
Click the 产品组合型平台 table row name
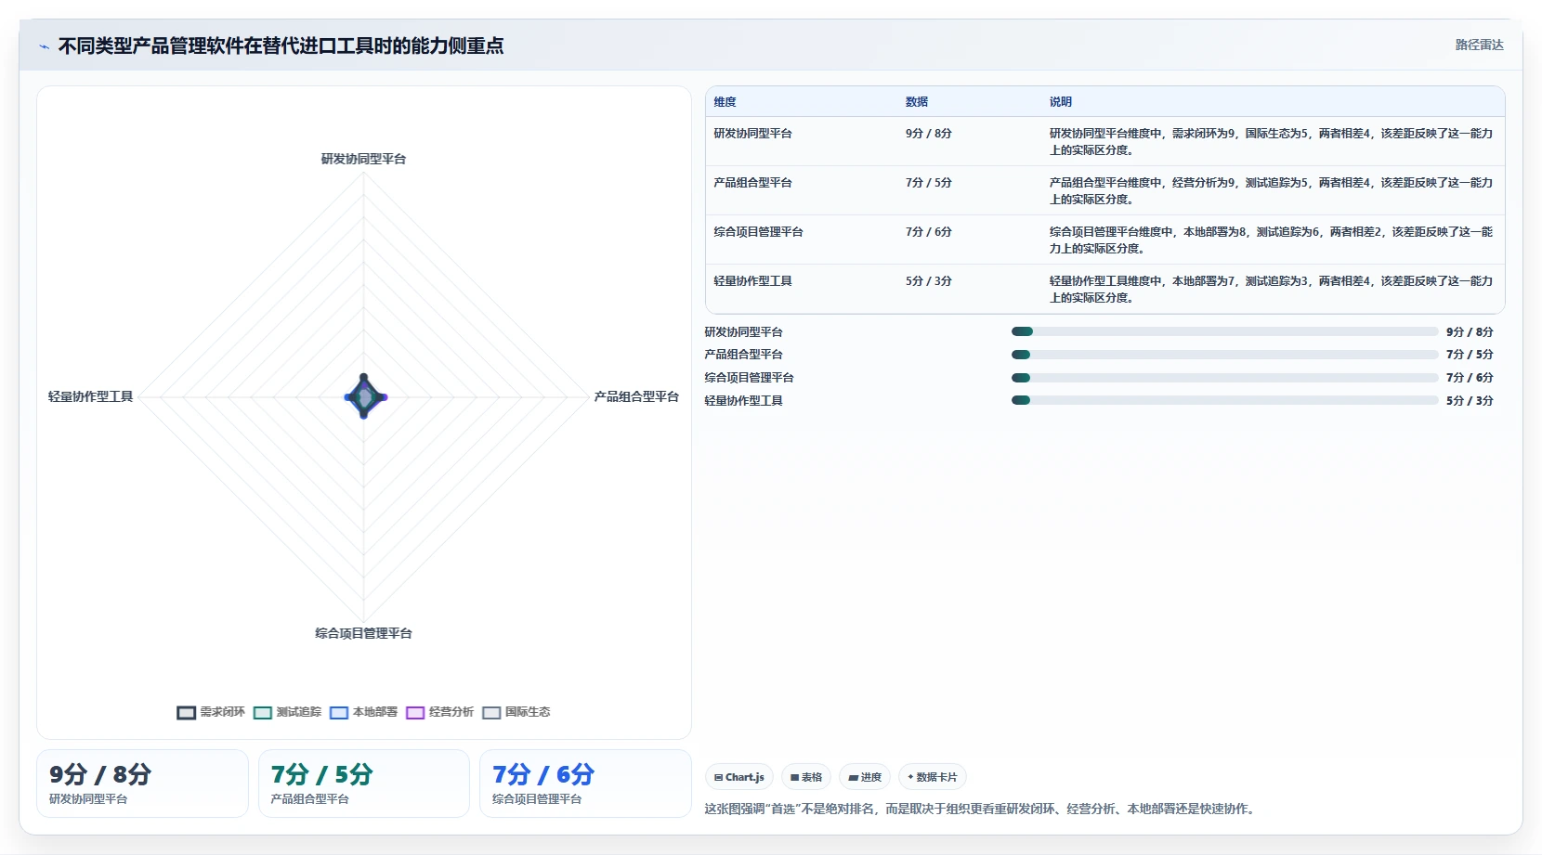(x=752, y=183)
